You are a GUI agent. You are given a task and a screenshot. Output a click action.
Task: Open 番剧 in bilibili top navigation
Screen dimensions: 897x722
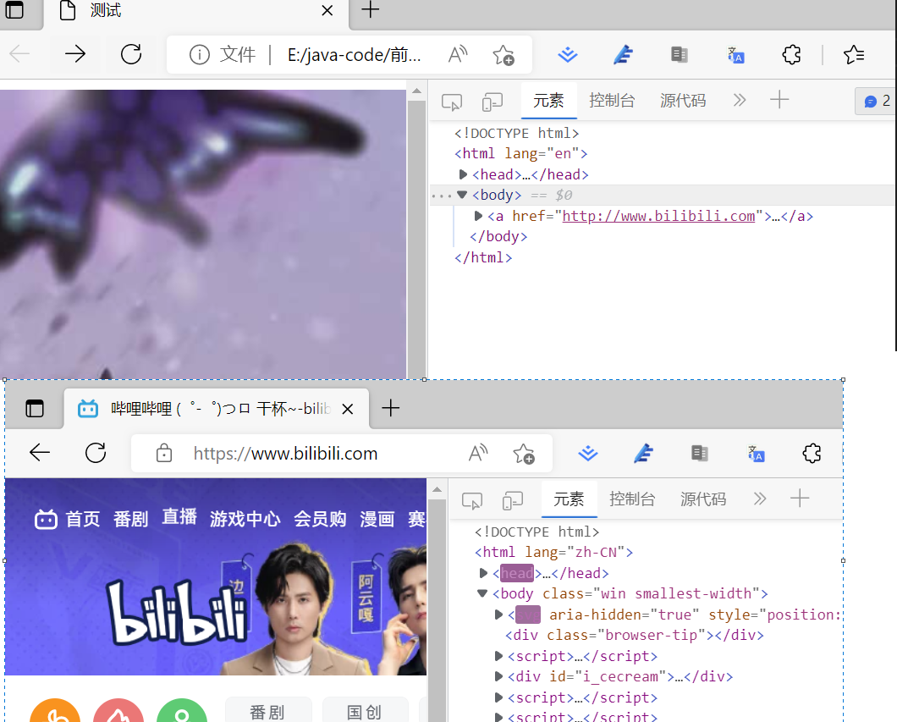[130, 519]
